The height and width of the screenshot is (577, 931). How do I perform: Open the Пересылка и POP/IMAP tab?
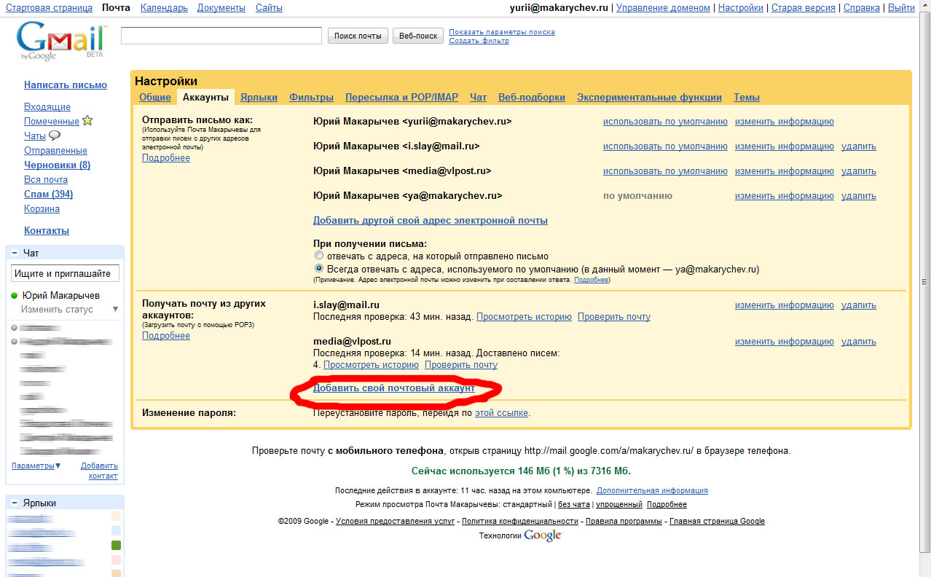pos(401,98)
